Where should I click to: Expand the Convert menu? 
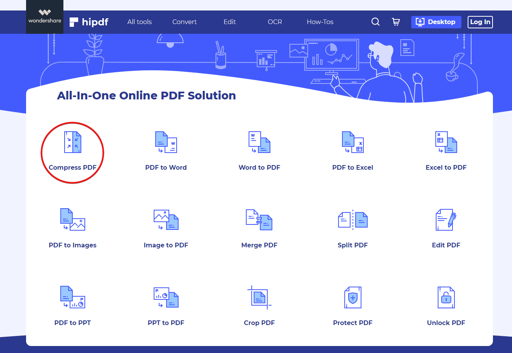click(184, 22)
